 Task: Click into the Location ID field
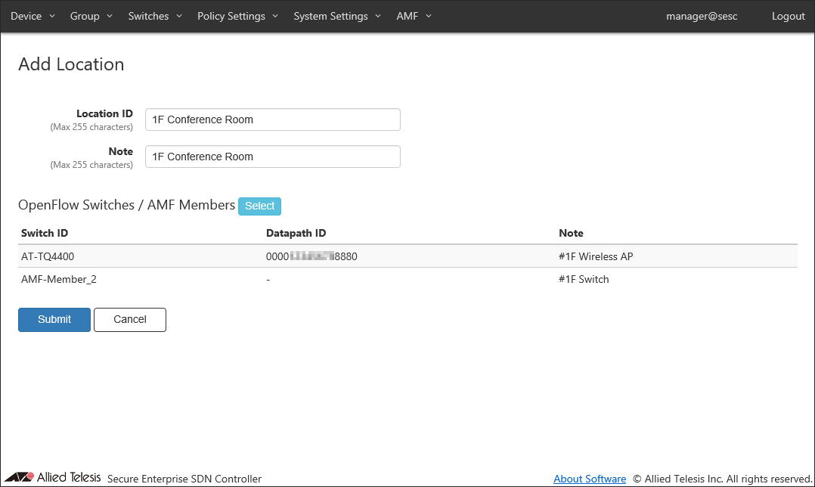tap(272, 119)
